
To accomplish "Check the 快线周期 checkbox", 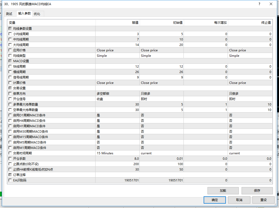I will pos(10,66).
